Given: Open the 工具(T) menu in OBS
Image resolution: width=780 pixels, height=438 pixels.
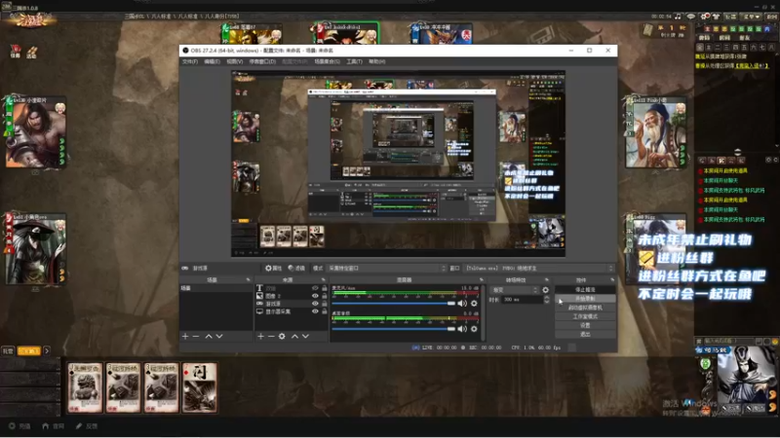Looking at the screenshot, I should coord(354,61).
